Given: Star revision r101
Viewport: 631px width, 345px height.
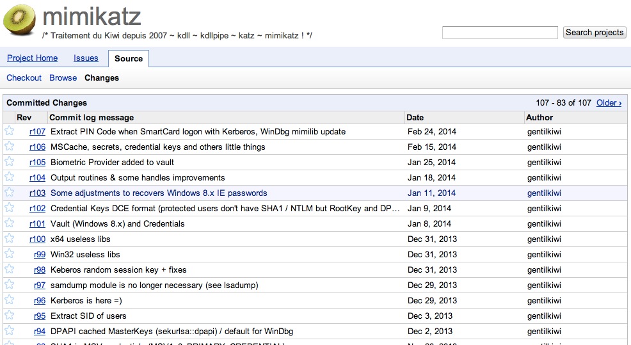Looking at the screenshot, I should point(9,223).
